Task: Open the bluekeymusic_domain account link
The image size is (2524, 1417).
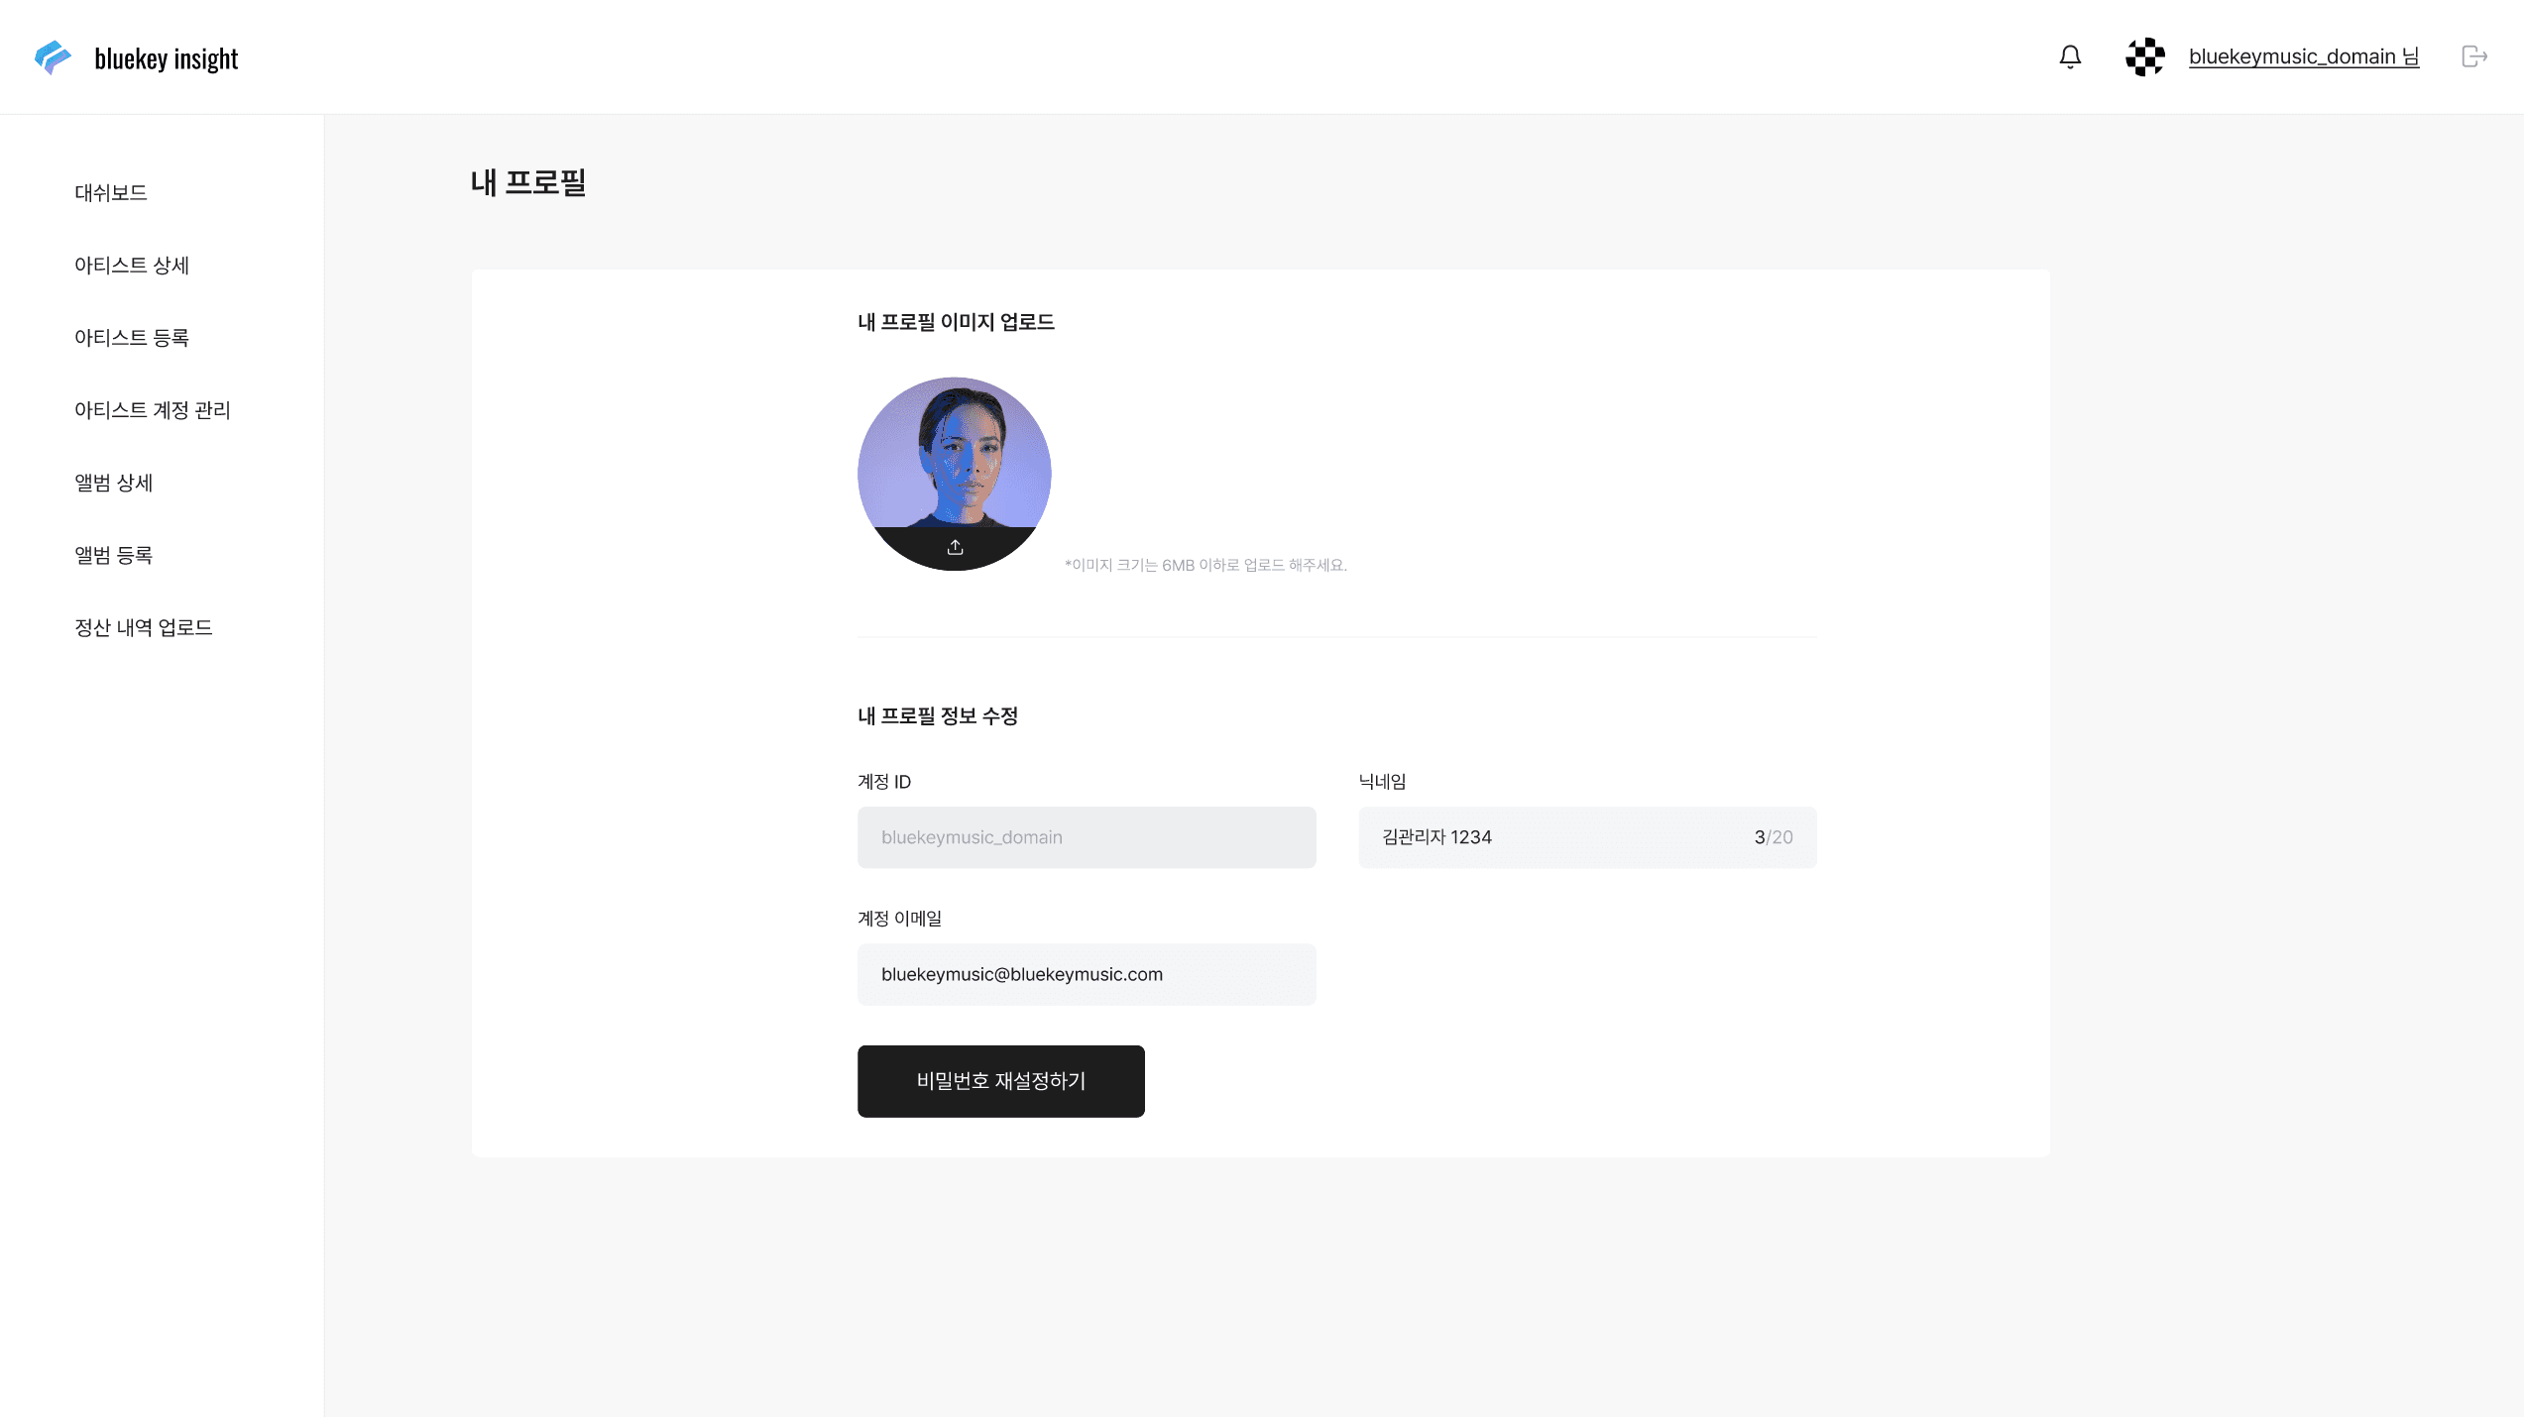Action: [x=2303, y=57]
